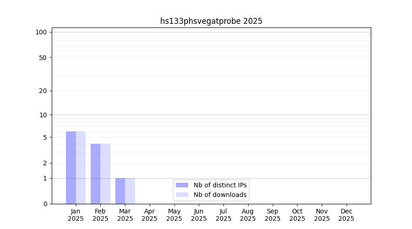Click the 'Apr 2025' x-axis label
The image size is (412, 229).
pos(150,215)
